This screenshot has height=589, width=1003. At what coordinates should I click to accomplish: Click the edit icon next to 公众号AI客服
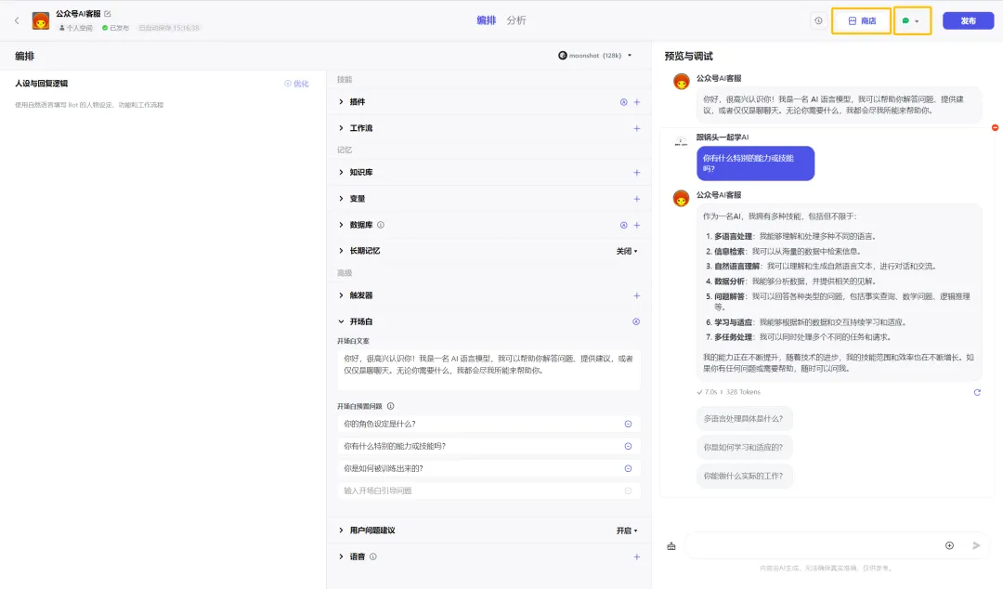coord(108,14)
